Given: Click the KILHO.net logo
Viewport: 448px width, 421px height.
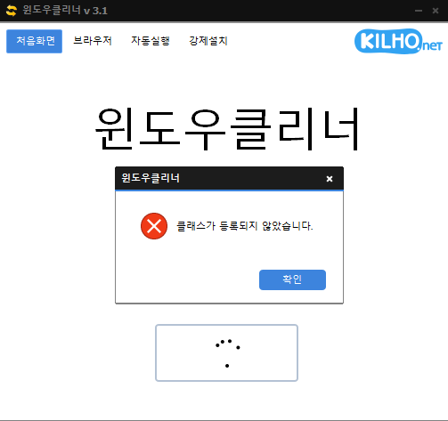Looking at the screenshot, I should (398, 42).
